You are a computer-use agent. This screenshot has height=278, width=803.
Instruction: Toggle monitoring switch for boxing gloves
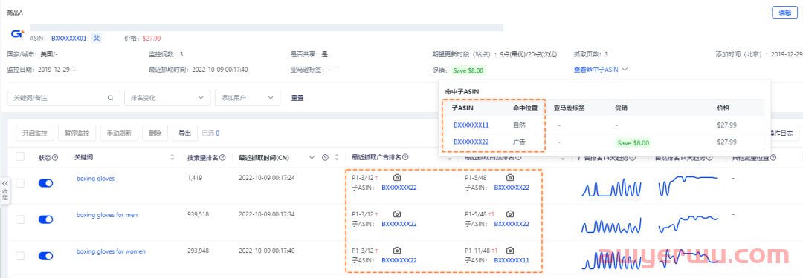[45, 182]
